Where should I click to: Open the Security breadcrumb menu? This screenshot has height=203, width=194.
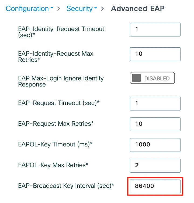click(79, 9)
